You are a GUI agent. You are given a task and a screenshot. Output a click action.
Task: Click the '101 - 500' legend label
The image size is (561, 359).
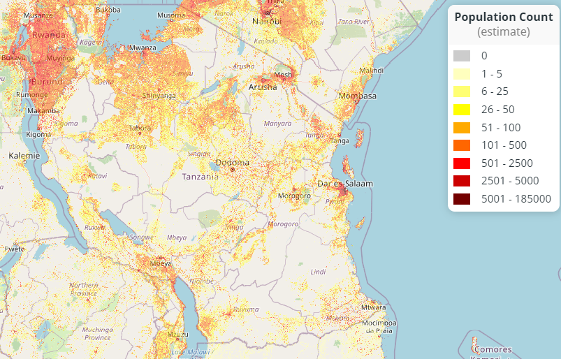[504, 145]
